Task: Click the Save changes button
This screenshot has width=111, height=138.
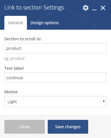Action: 68,127
